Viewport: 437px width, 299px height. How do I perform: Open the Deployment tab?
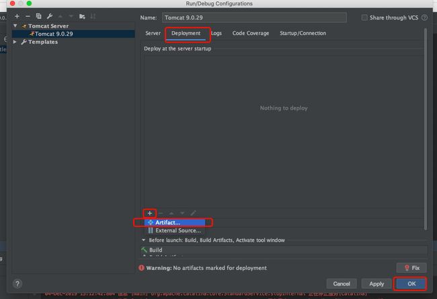click(x=186, y=33)
